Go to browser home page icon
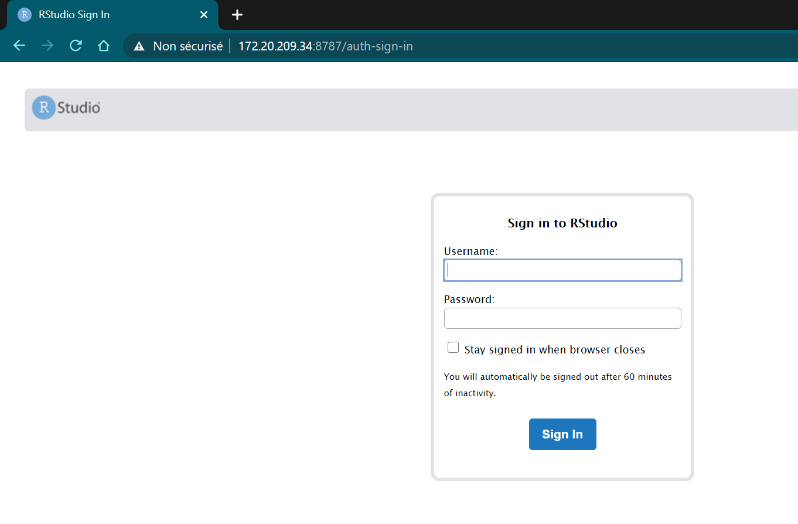This screenshot has width=798, height=524. point(104,46)
